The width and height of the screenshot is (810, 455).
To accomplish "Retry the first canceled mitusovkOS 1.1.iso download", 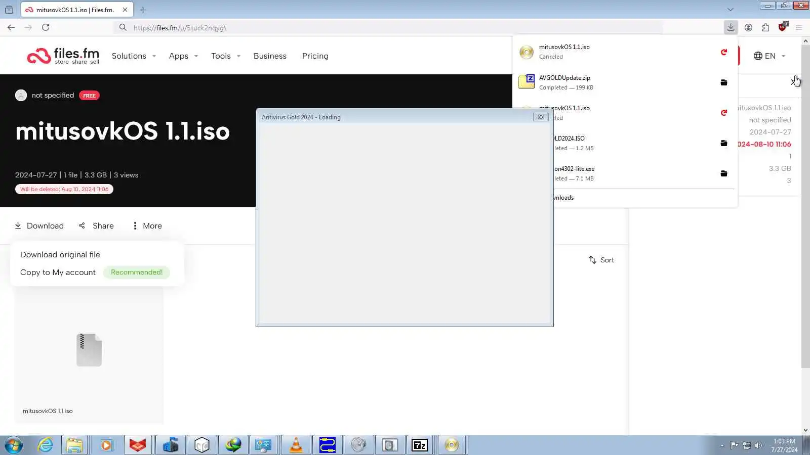I will click(724, 52).
